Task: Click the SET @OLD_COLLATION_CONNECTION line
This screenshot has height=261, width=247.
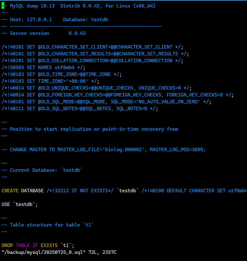Action: [92, 61]
